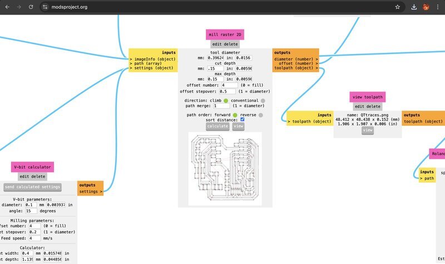Click the offset number input field
This screenshot has width=445, height=264.
229,85
